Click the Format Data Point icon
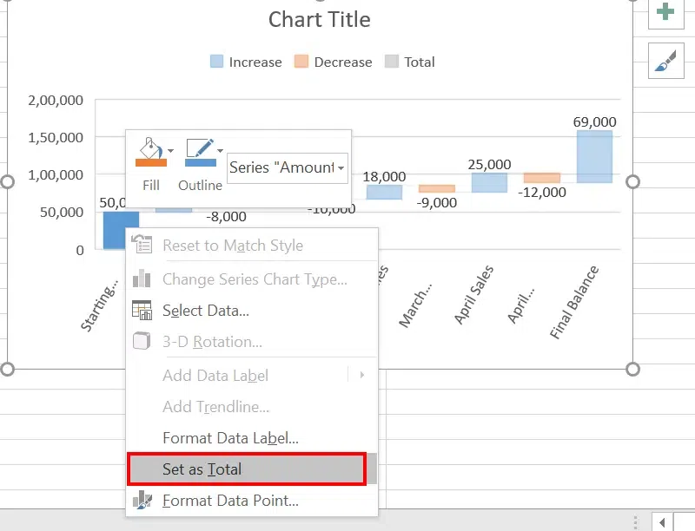Screen dimensions: 695x531 [142, 501]
